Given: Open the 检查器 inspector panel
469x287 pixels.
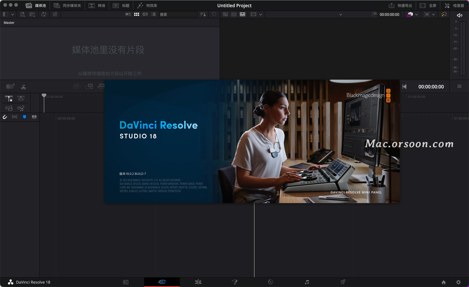Looking at the screenshot, I should tap(454, 5).
